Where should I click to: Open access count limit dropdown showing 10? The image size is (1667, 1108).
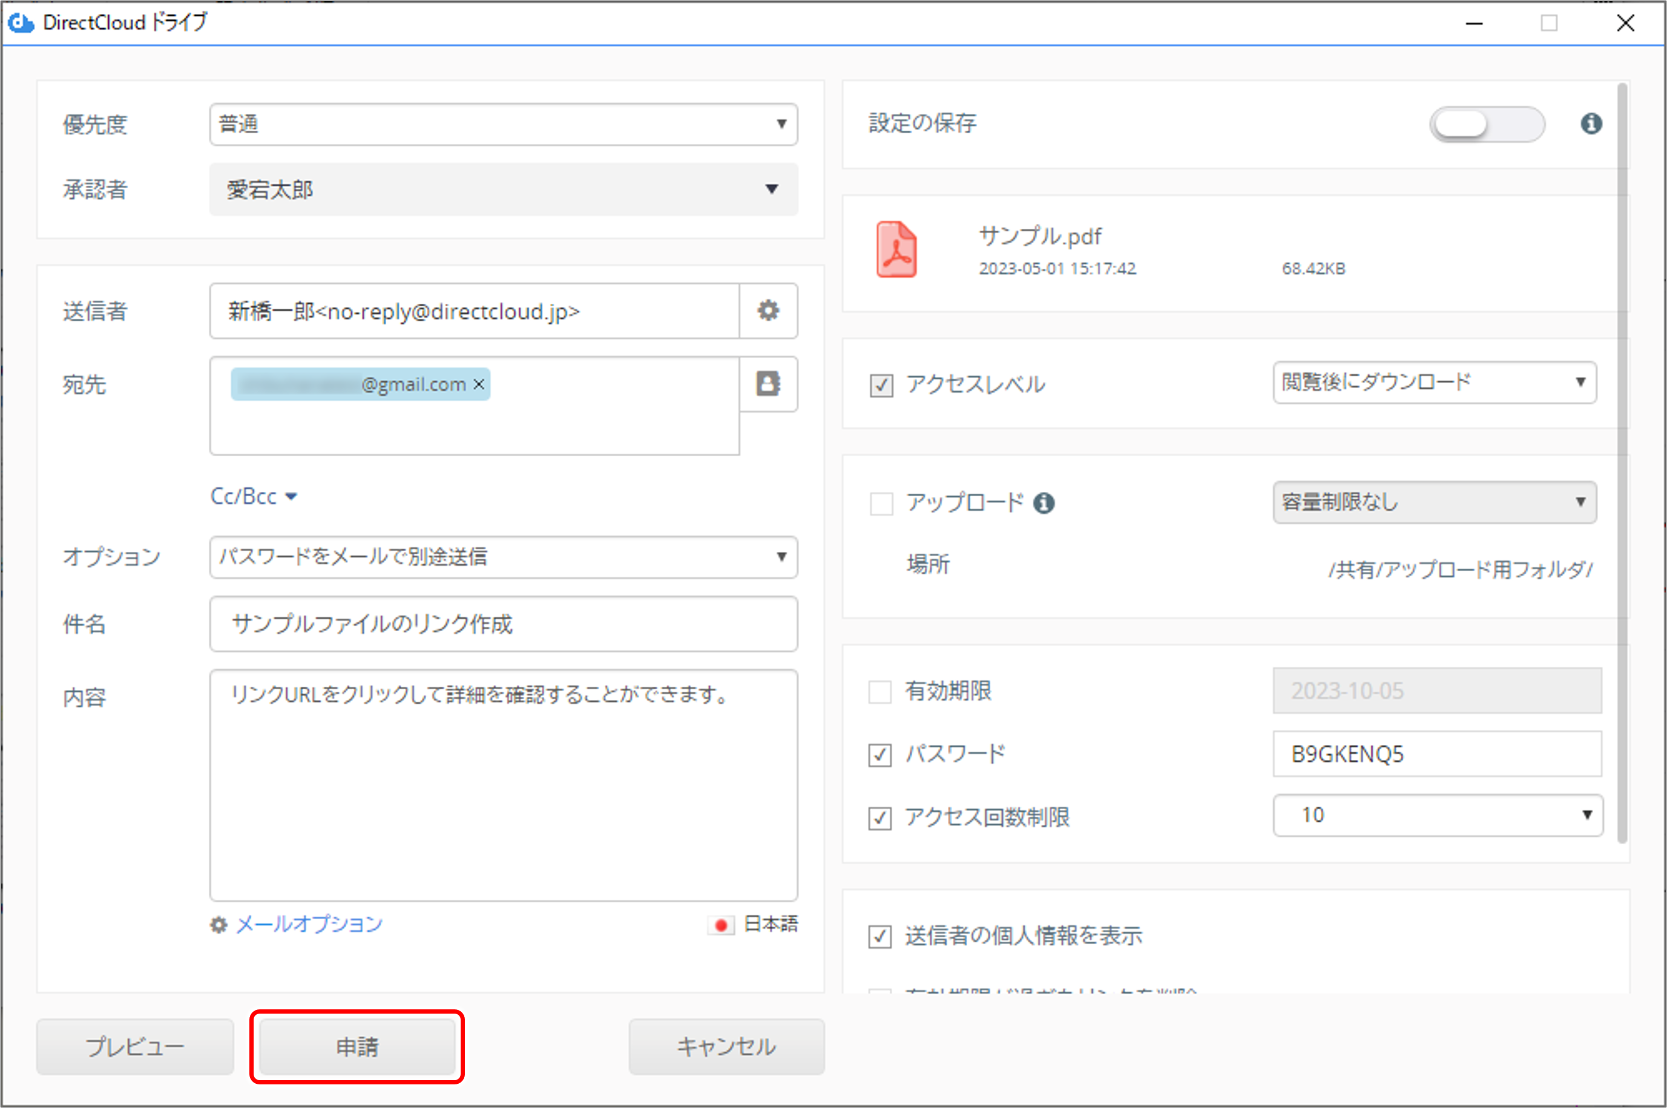[x=1438, y=816]
